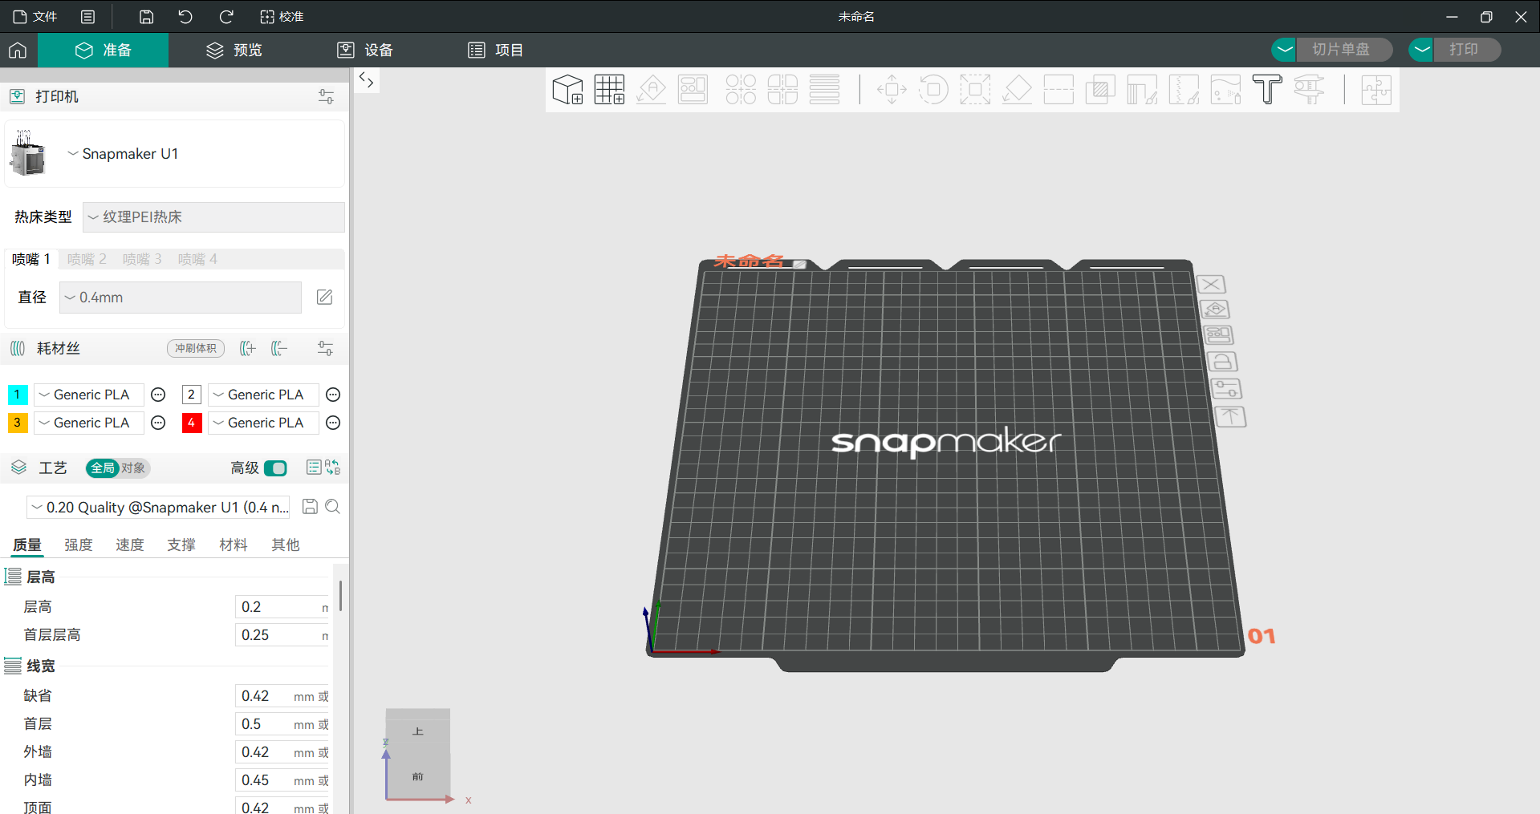Screen dimensions: 1540x814
Task: Edit nozzle diameter with pencil icon
Action: (x=324, y=298)
